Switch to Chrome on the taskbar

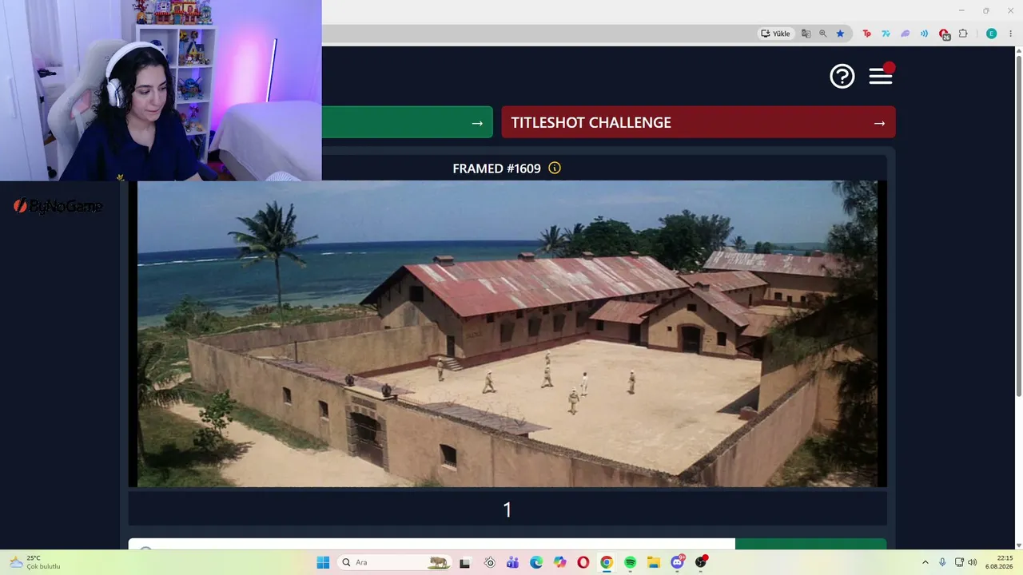607,562
